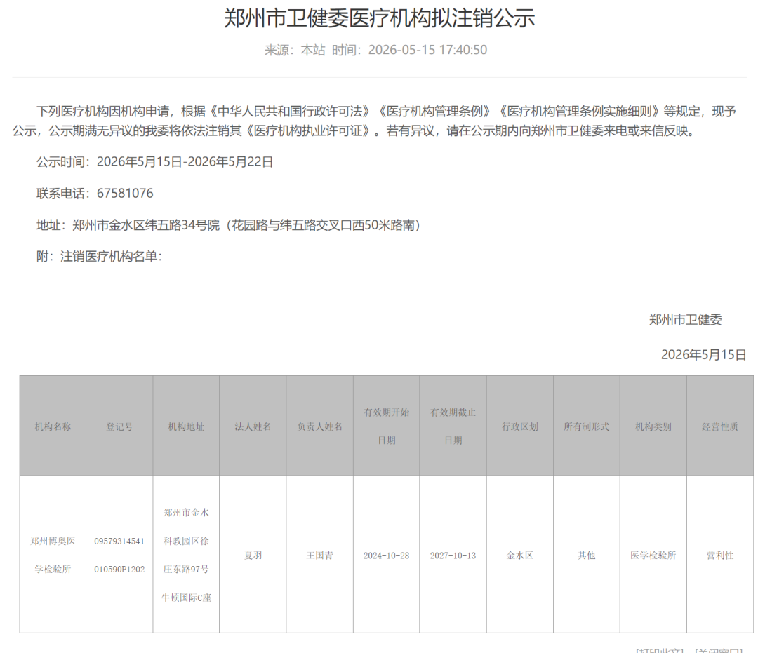Click the legal person cell 夏羽
This screenshot has height=653, width=758.
[x=253, y=555]
